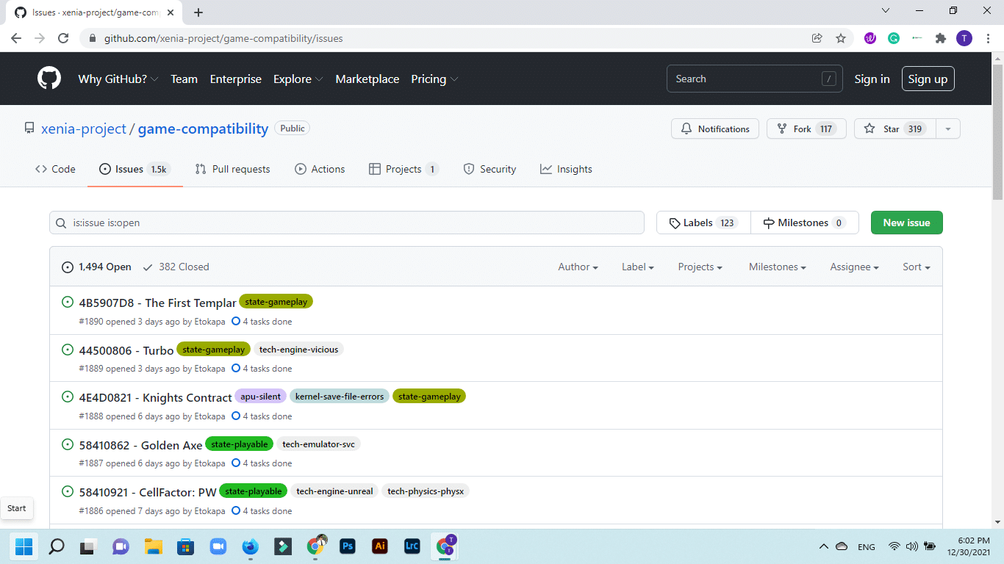Image resolution: width=1004 pixels, height=564 pixels.
Task: Open the Labels 123 page
Action: point(703,223)
